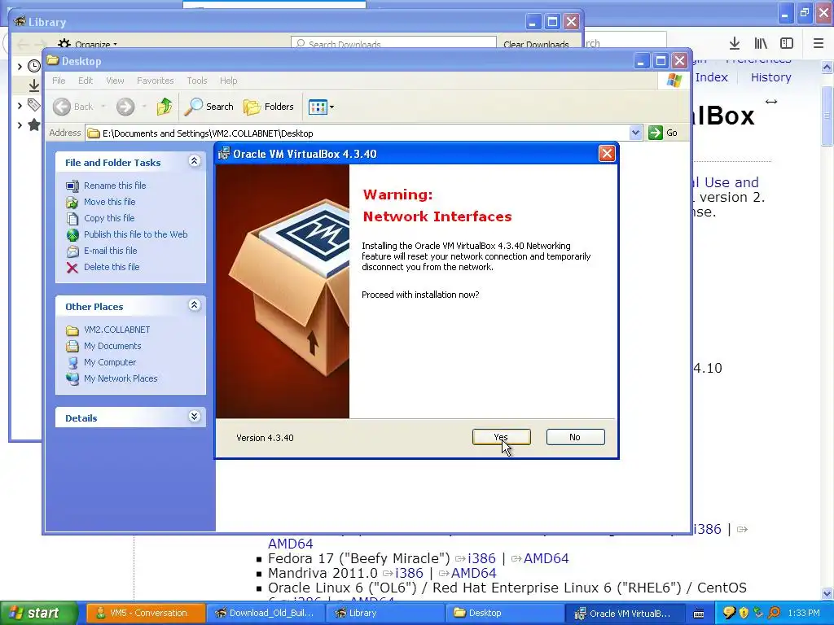Click browser page vertical scrollbar down arrow
Image resolution: width=834 pixels, height=625 pixels.
(x=827, y=593)
